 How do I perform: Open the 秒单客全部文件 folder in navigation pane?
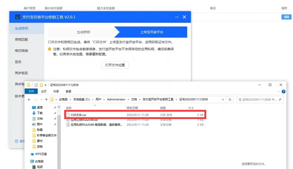tap(46, 135)
